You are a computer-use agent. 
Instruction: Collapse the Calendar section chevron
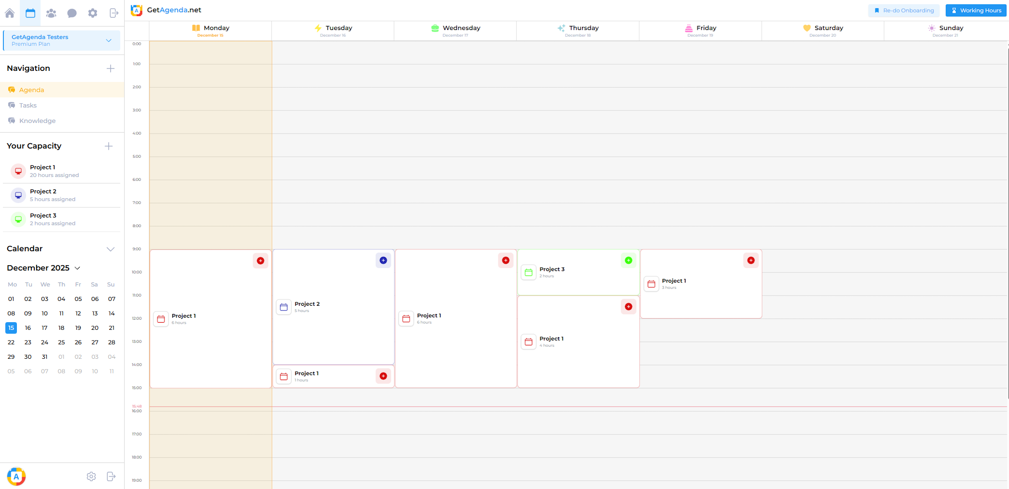click(x=111, y=249)
